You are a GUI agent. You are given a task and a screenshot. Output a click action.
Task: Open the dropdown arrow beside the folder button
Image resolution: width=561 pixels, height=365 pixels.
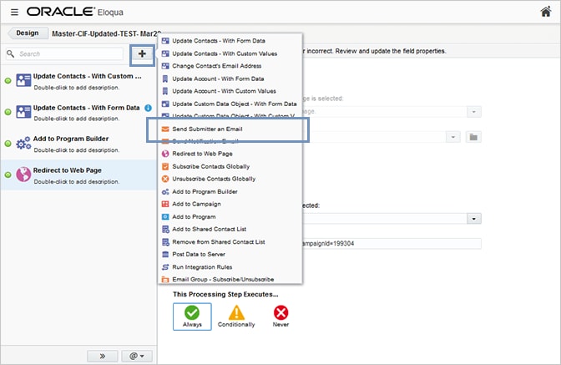tap(453, 137)
